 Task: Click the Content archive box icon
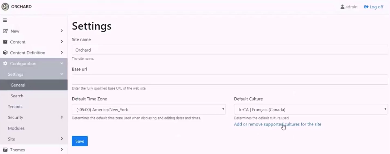5,42
